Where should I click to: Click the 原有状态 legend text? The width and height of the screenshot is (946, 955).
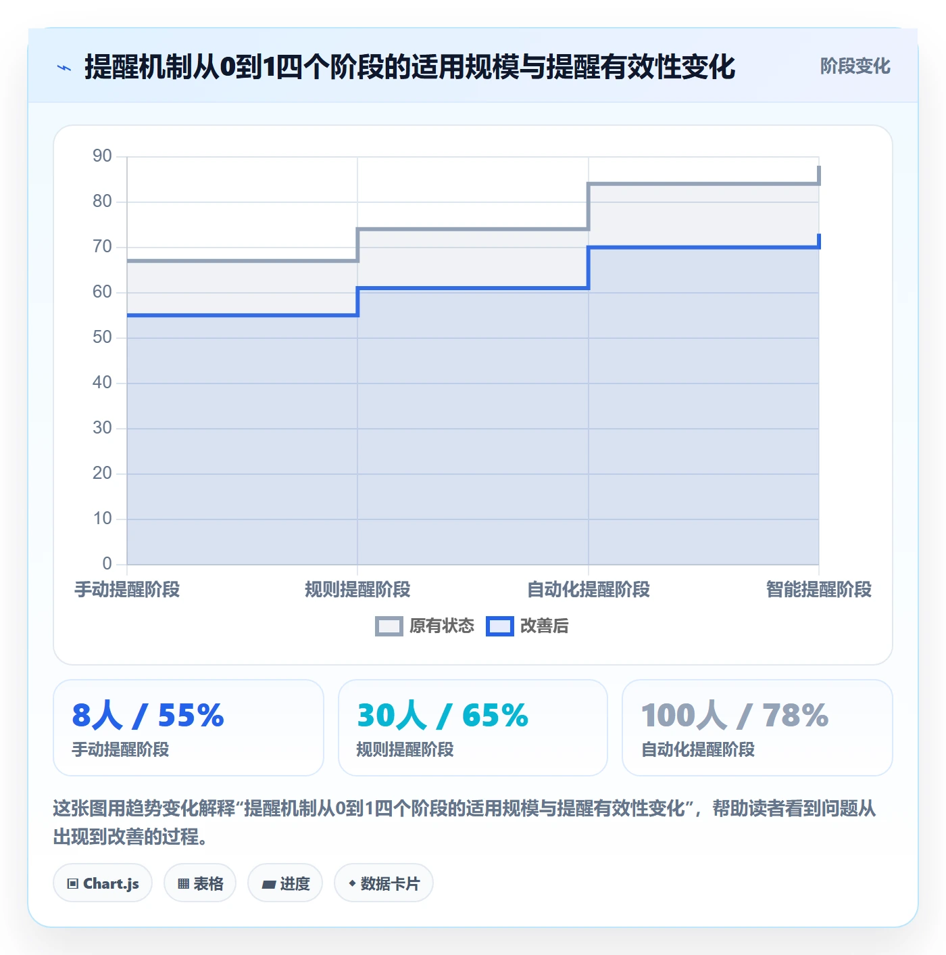tap(442, 626)
